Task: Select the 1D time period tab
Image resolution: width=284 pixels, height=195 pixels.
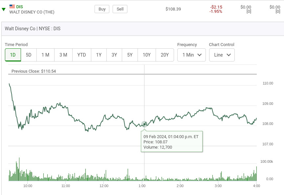Action: (x=13, y=55)
